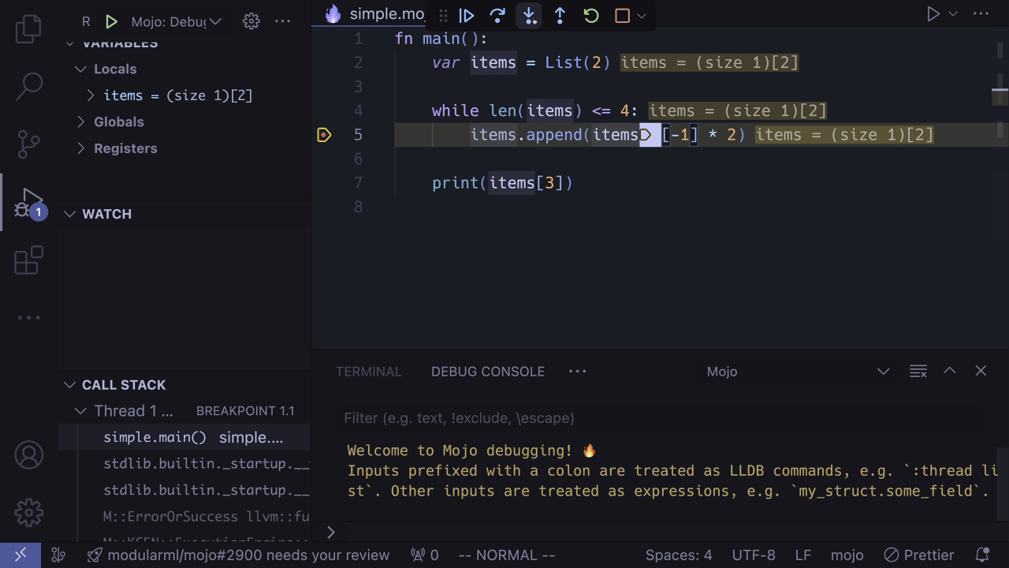Select Mojo debug configuration dropdown
This screenshot has height=568, width=1009.
177,21
